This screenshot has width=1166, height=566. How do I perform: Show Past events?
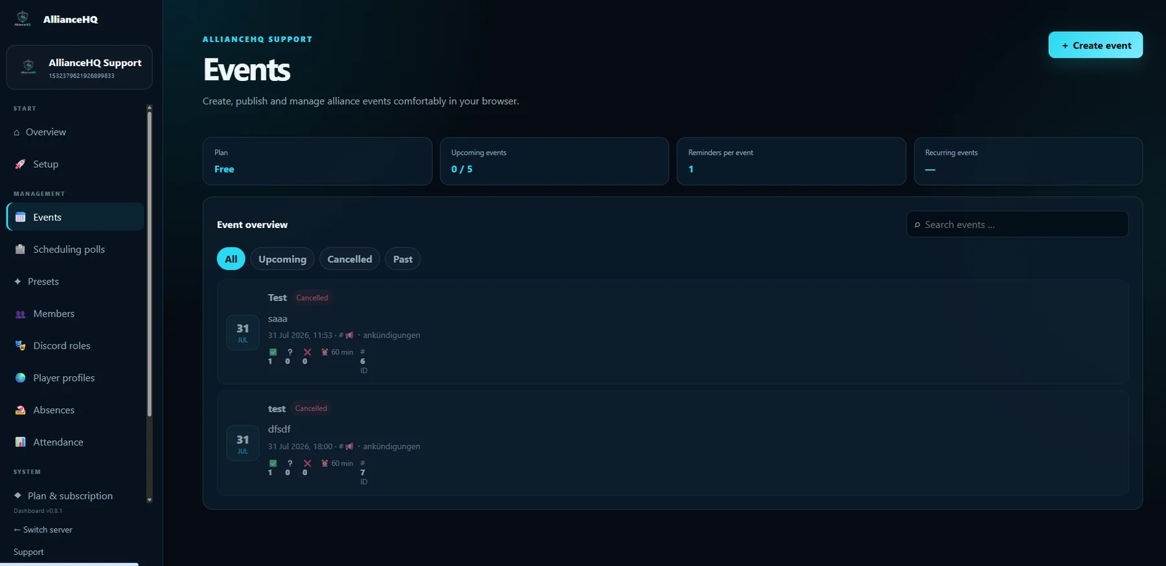pyautogui.click(x=403, y=259)
